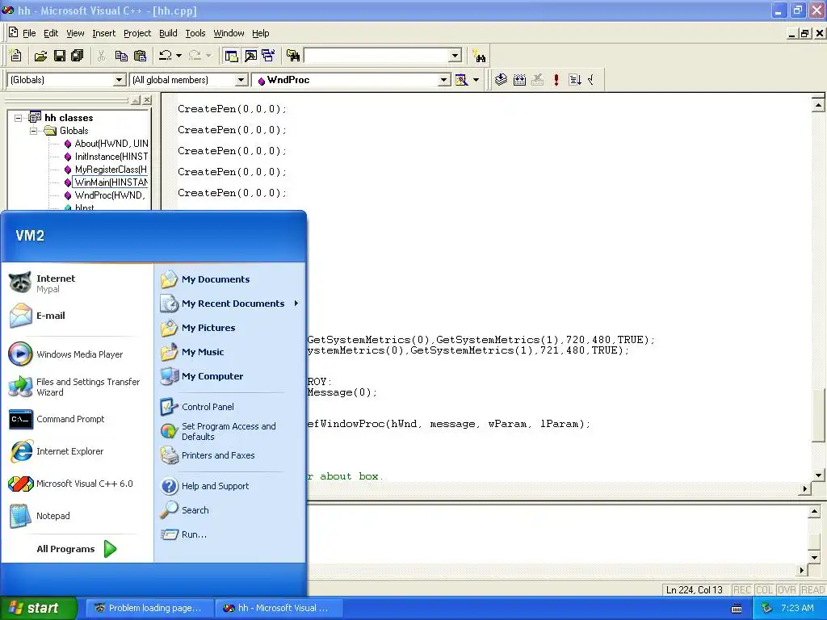The height and width of the screenshot is (620, 827).
Task: Click the Insert/Remove Breakpoint hand icon
Action: 592,80
